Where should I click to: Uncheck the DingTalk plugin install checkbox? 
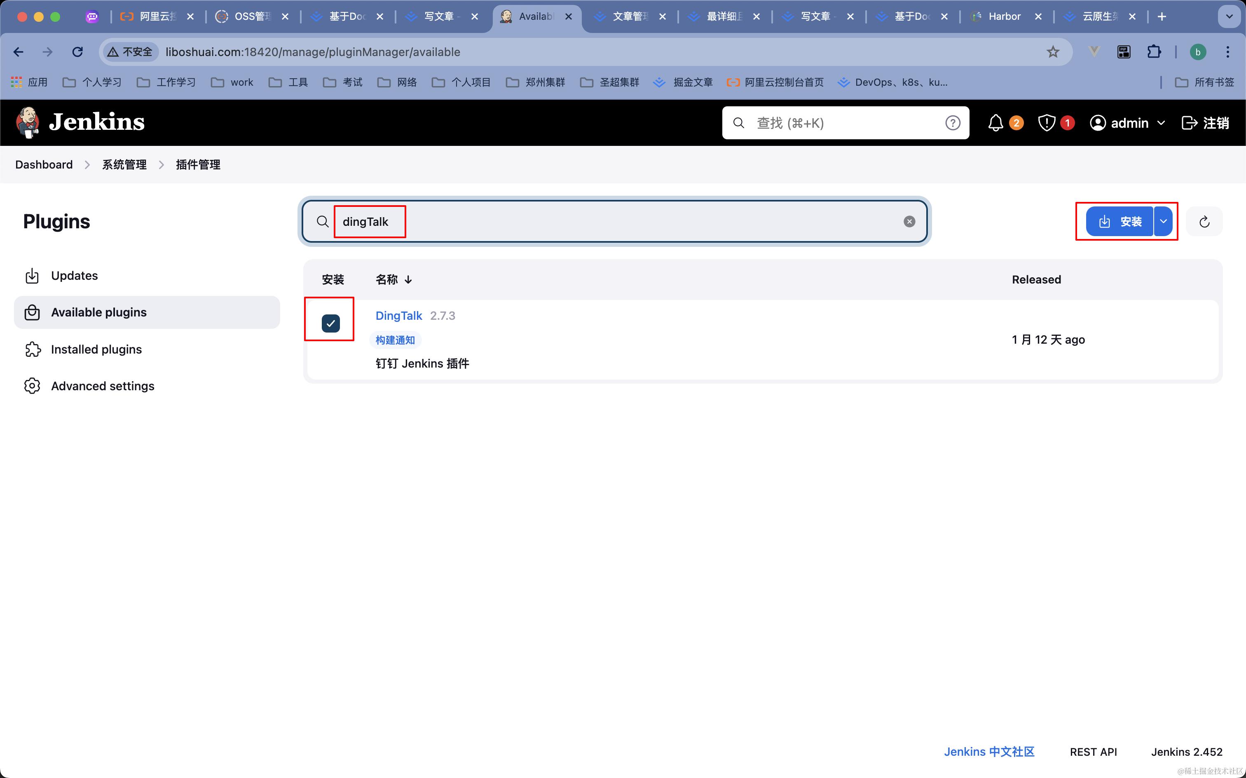(330, 323)
